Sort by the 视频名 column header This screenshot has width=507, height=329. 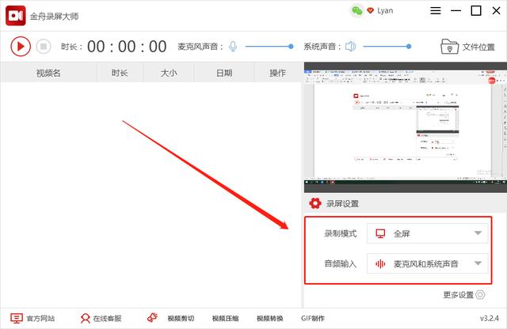[x=48, y=73]
